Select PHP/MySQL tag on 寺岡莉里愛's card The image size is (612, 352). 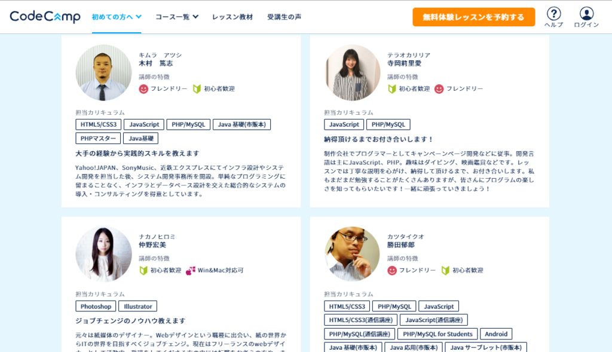pos(388,124)
